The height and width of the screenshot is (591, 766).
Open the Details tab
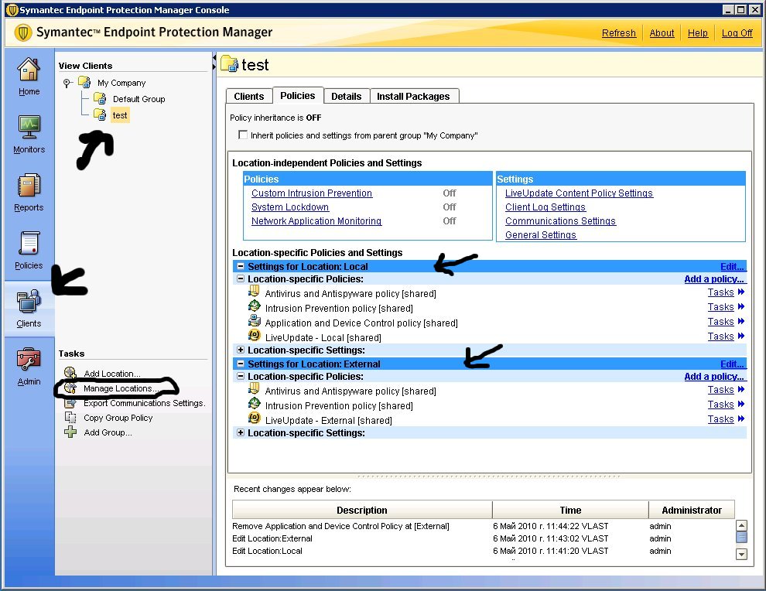347,96
